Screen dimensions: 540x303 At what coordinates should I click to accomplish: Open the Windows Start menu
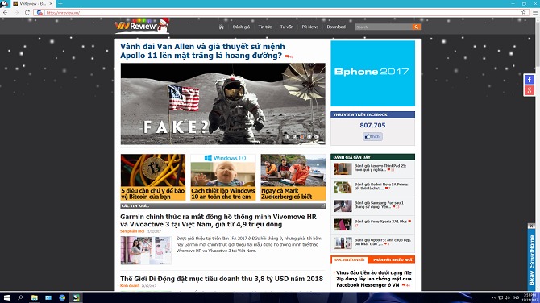click(x=6, y=297)
